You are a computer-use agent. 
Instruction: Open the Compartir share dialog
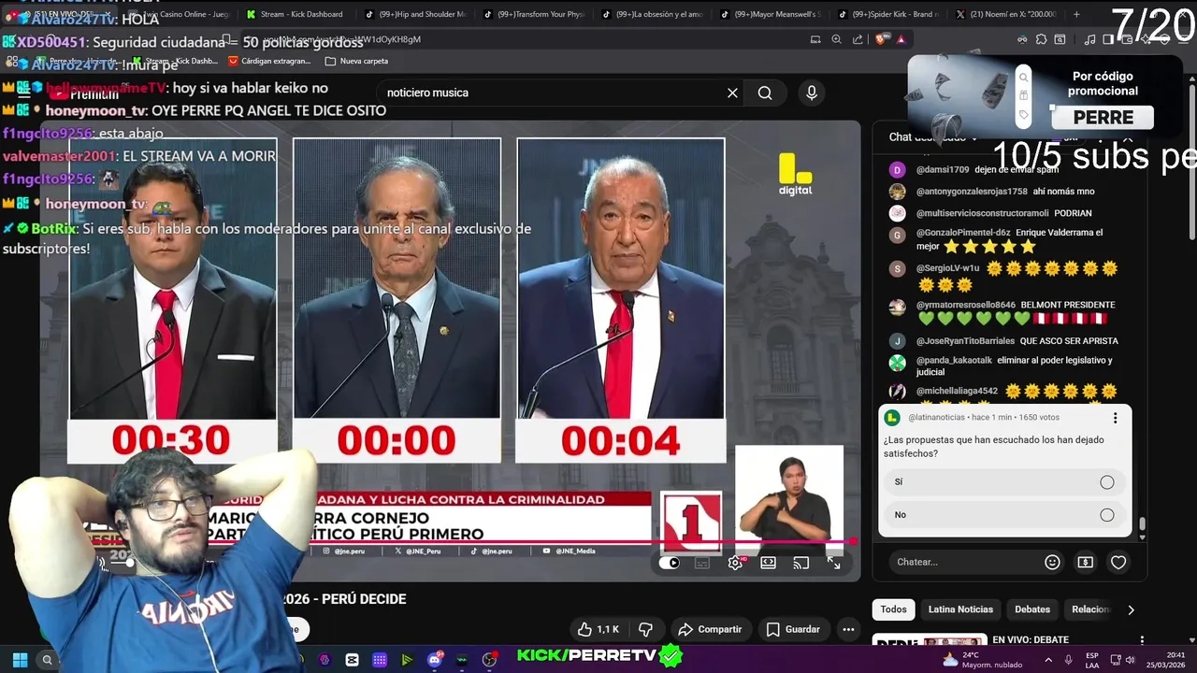tap(710, 629)
